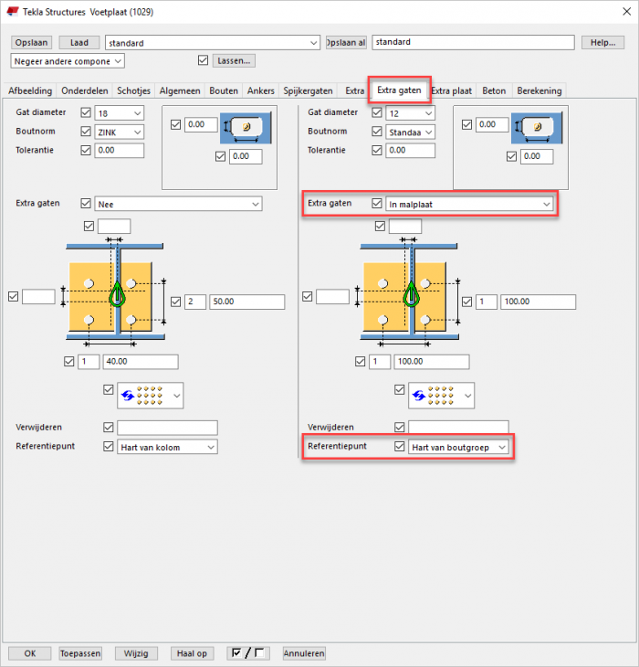This screenshot has height=667, width=639.
Task: Open left Gat diameter dropdown showing 18
Action: click(x=119, y=113)
